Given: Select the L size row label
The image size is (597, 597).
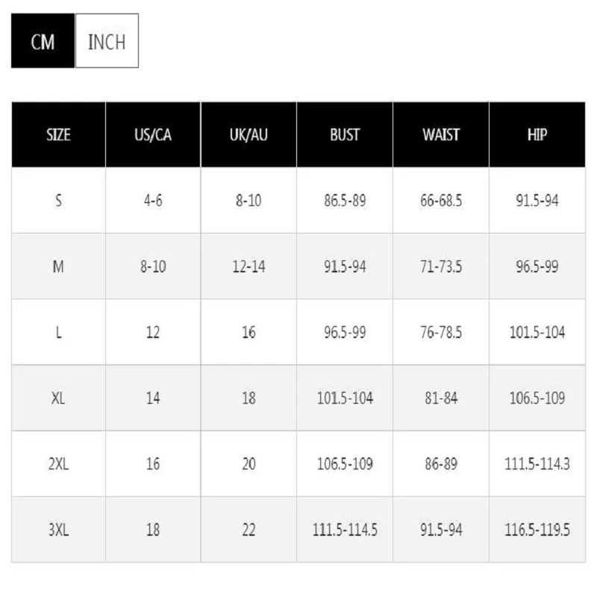Looking at the screenshot, I should [x=59, y=332].
